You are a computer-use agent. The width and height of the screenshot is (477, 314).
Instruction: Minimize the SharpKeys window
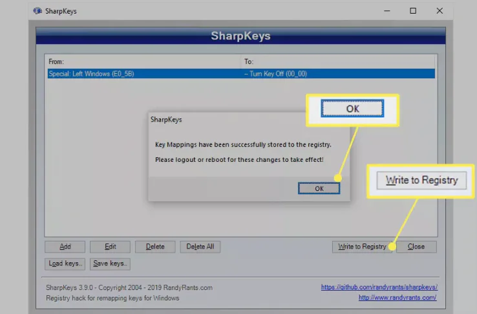tap(387, 11)
